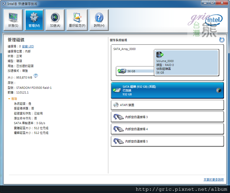
Task: Select 內部空白連接埠 5
Action: click(167, 141)
